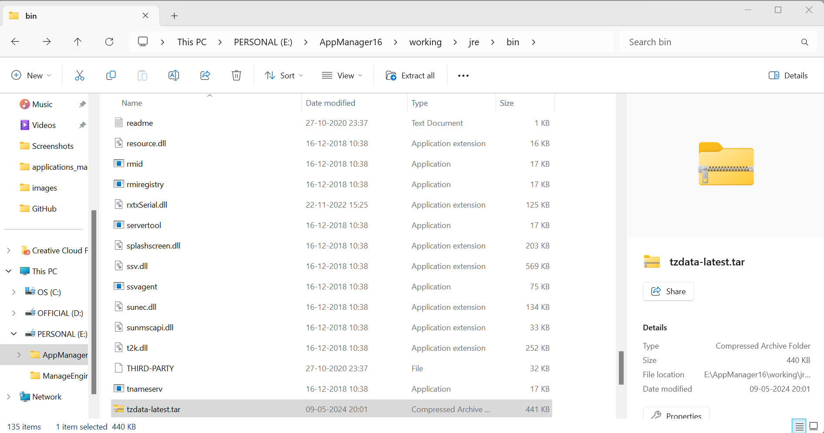Toggle the Details pane button

(x=788, y=76)
